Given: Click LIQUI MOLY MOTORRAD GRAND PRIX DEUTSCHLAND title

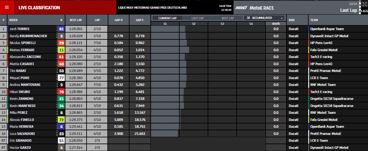Looking at the screenshot, I should 153,7.
